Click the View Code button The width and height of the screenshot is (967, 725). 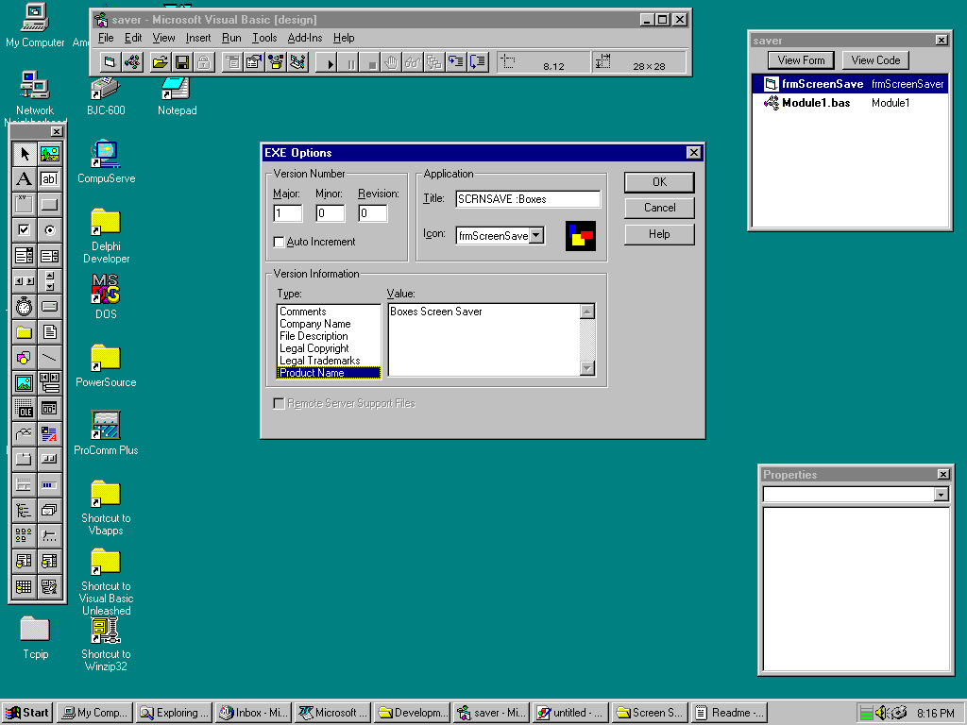click(x=875, y=60)
